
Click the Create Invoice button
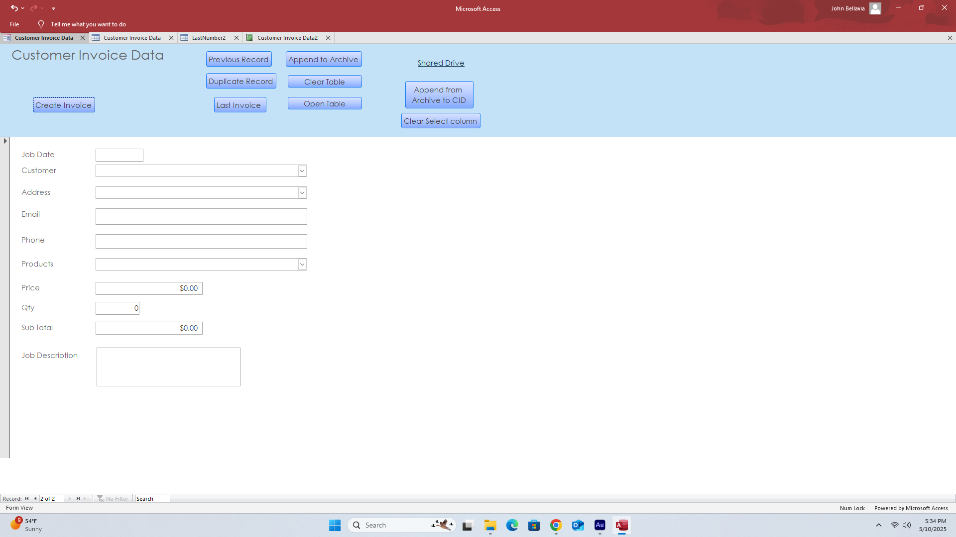pyautogui.click(x=64, y=105)
